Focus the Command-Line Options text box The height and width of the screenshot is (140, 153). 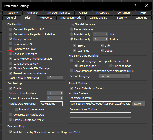pyautogui.click(x=100, y=115)
